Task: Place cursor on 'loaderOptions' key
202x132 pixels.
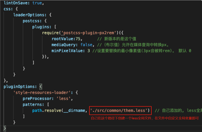Action: (29, 15)
